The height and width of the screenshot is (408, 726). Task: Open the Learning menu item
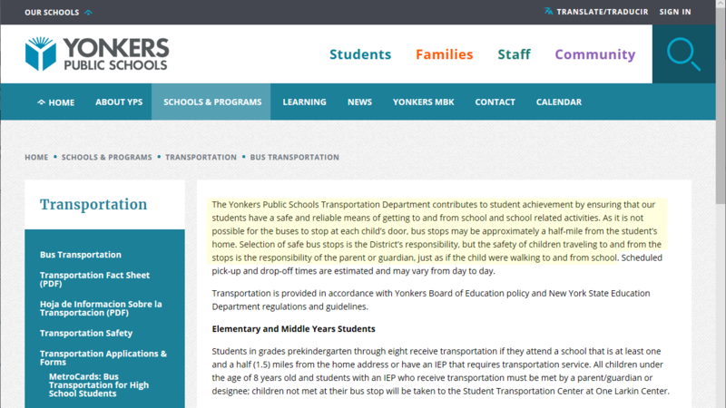(304, 102)
